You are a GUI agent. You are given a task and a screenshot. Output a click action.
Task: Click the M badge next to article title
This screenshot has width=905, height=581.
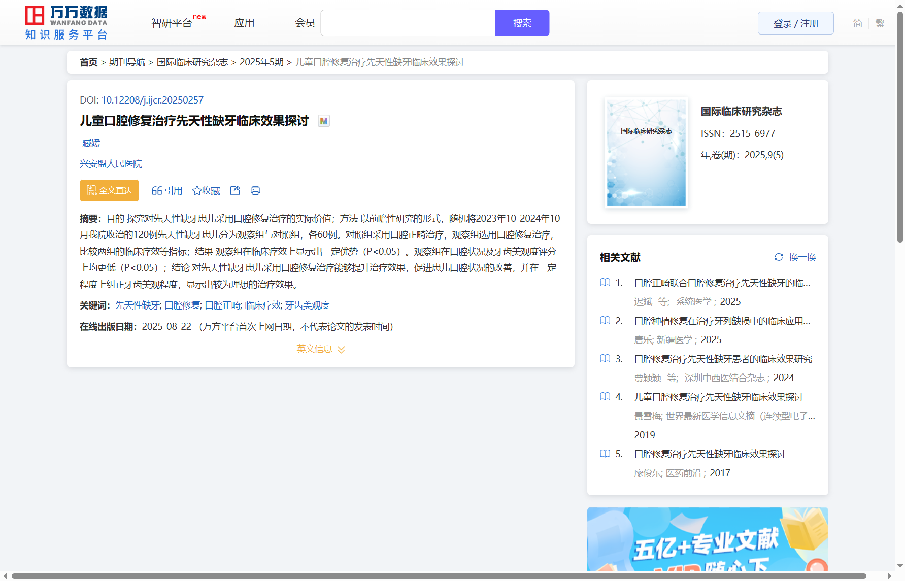323,121
